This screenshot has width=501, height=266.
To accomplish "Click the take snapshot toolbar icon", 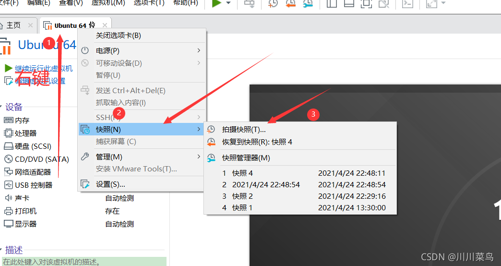I will pyautogui.click(x=273, y=3).
